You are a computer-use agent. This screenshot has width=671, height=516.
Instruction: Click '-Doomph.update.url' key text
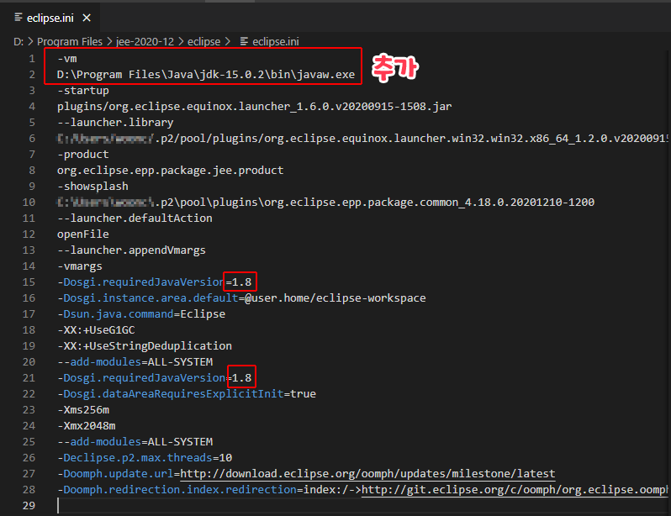115,474
